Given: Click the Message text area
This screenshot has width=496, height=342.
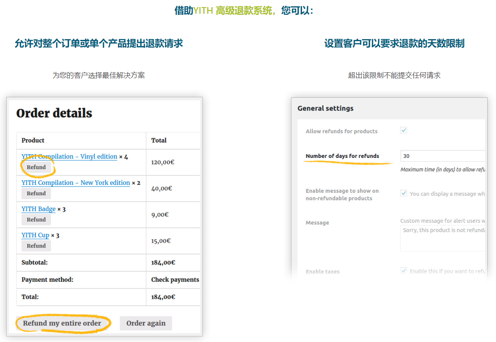Looking at the screenshot, I should [x=442, y=238].
